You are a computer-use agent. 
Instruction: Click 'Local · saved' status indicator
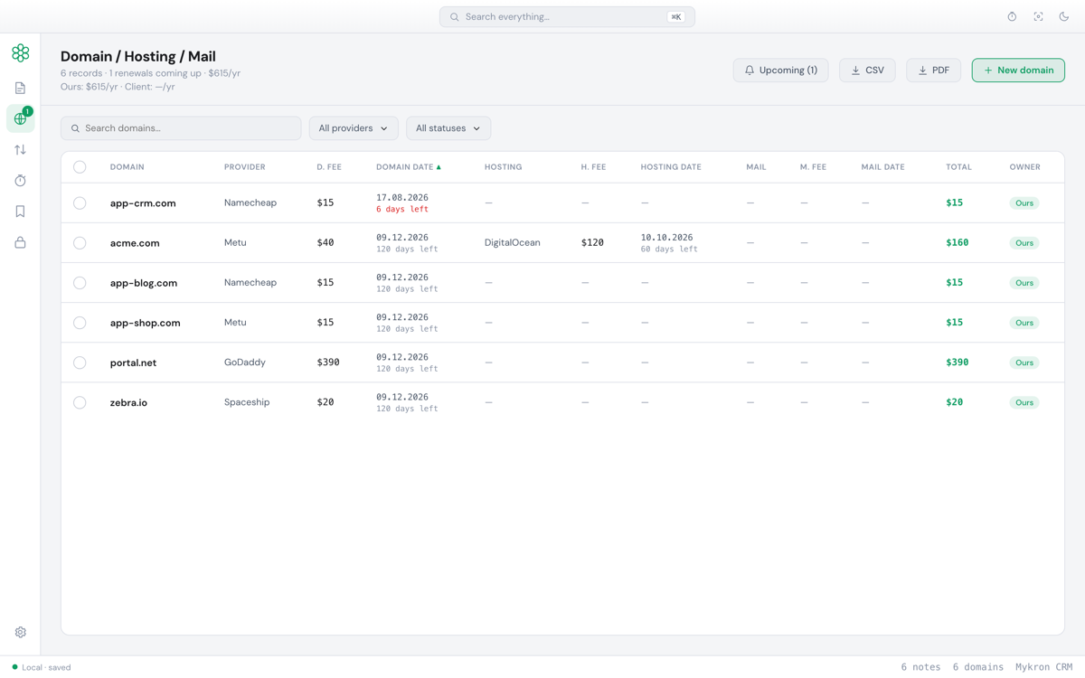pyautogui.click(x=42, y=667)
